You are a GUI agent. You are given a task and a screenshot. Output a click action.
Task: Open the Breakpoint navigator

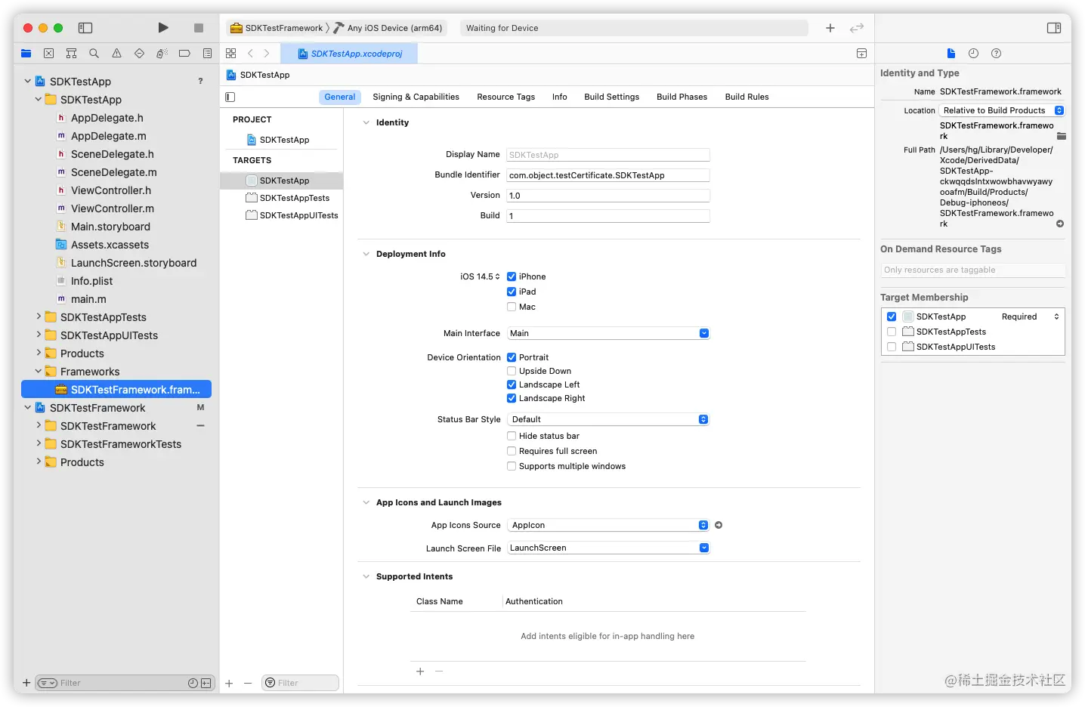point(184,54)
